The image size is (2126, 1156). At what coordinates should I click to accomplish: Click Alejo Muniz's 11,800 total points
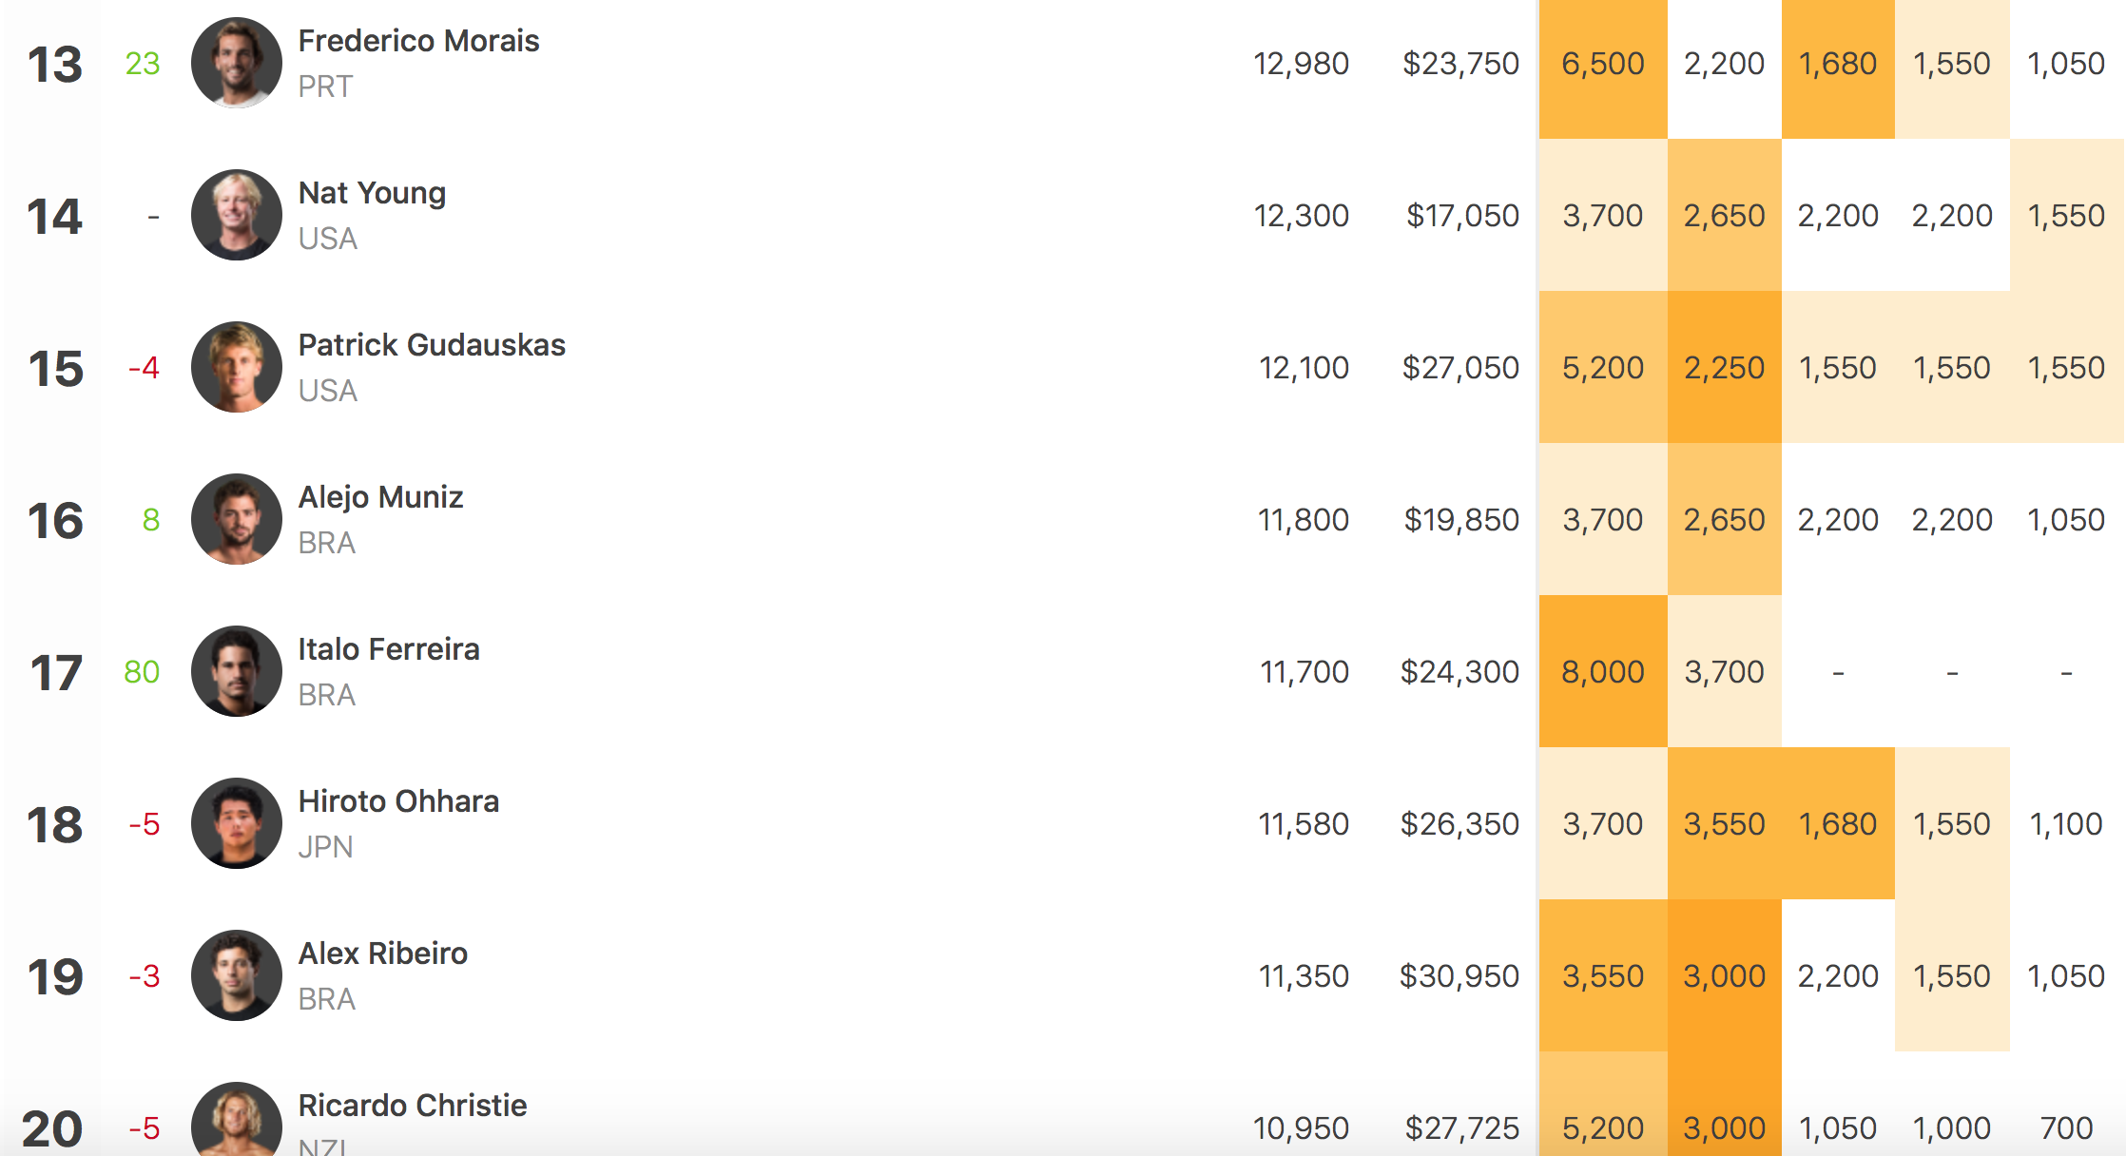click(x=1303, y=520)
